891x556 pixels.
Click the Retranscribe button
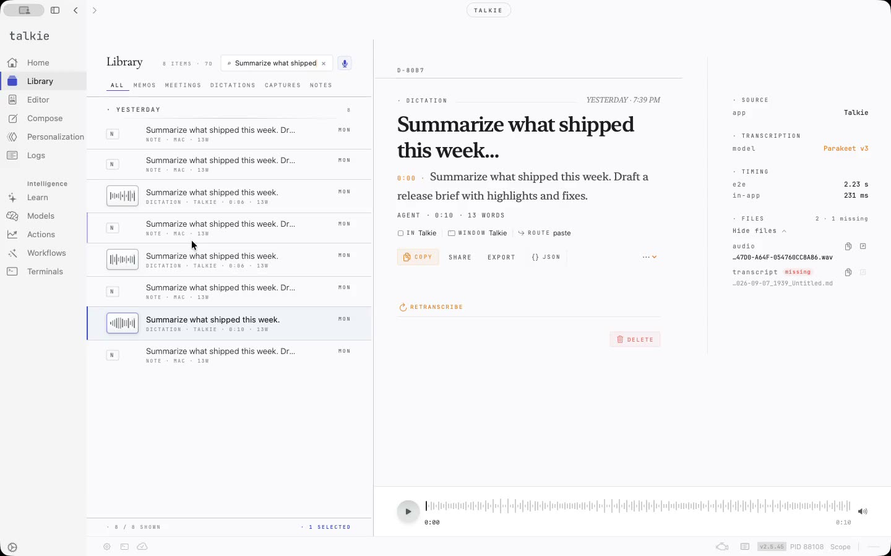click(431, 307)
